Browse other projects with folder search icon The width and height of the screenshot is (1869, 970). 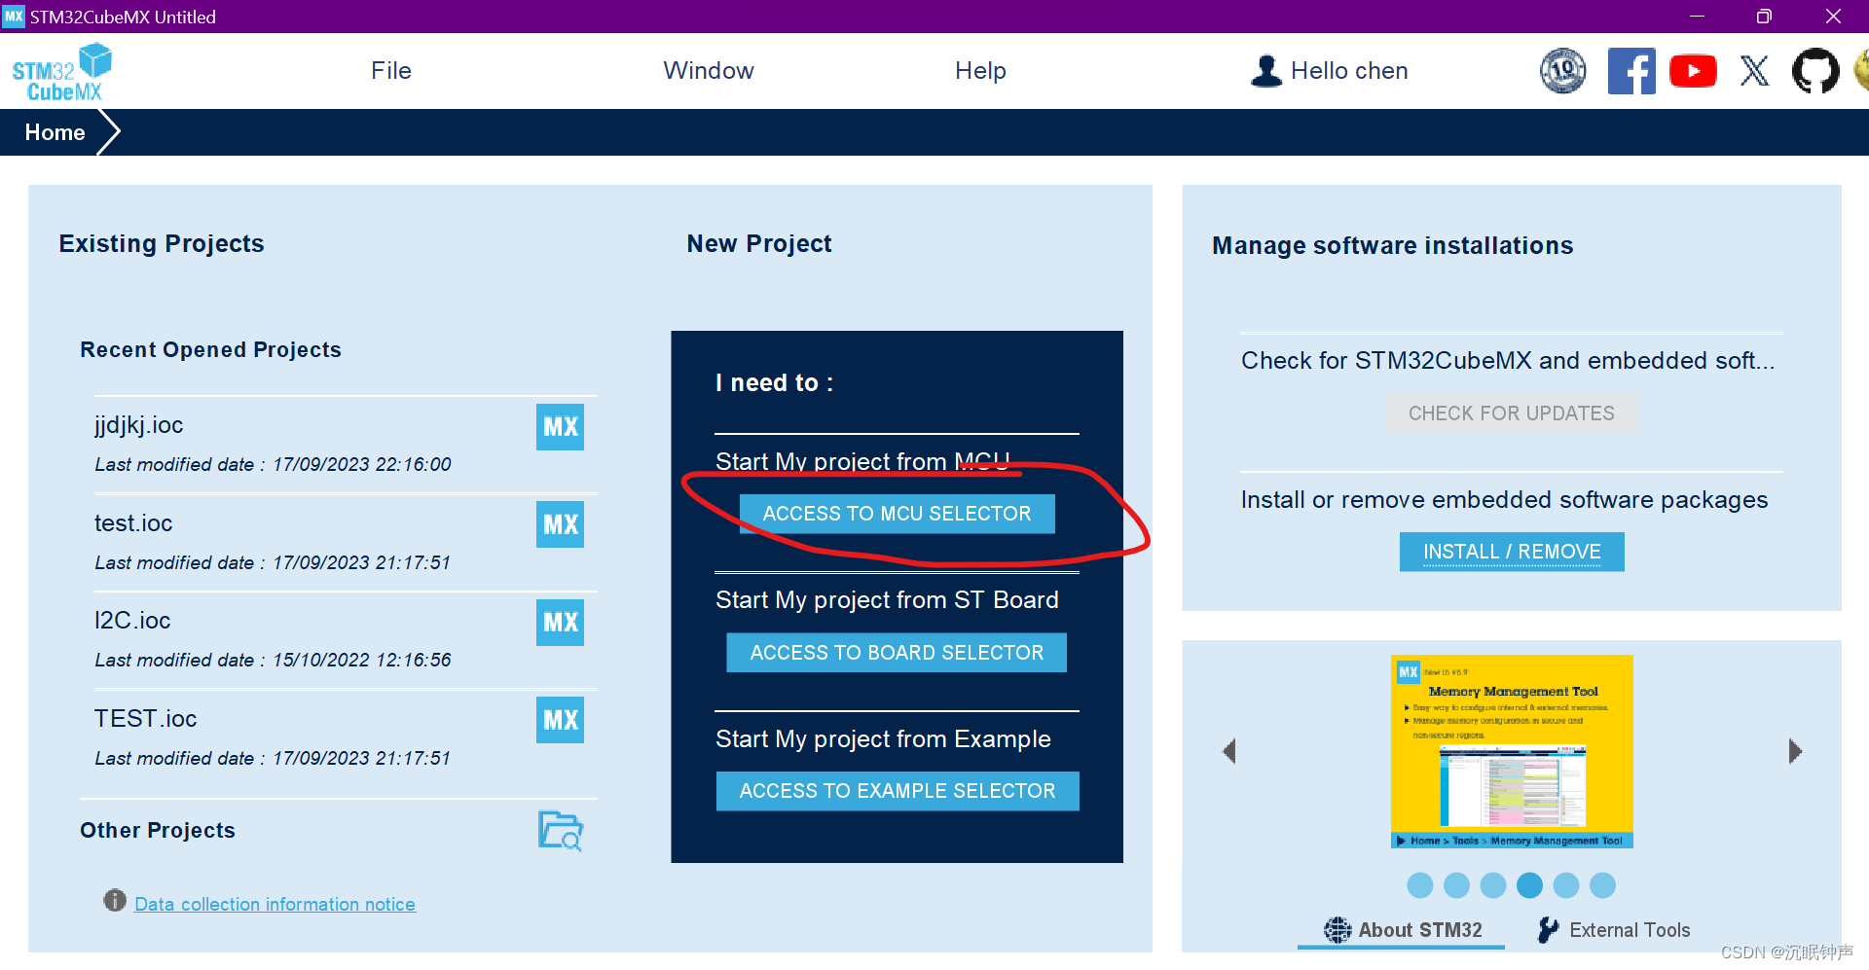click(561, 831)
